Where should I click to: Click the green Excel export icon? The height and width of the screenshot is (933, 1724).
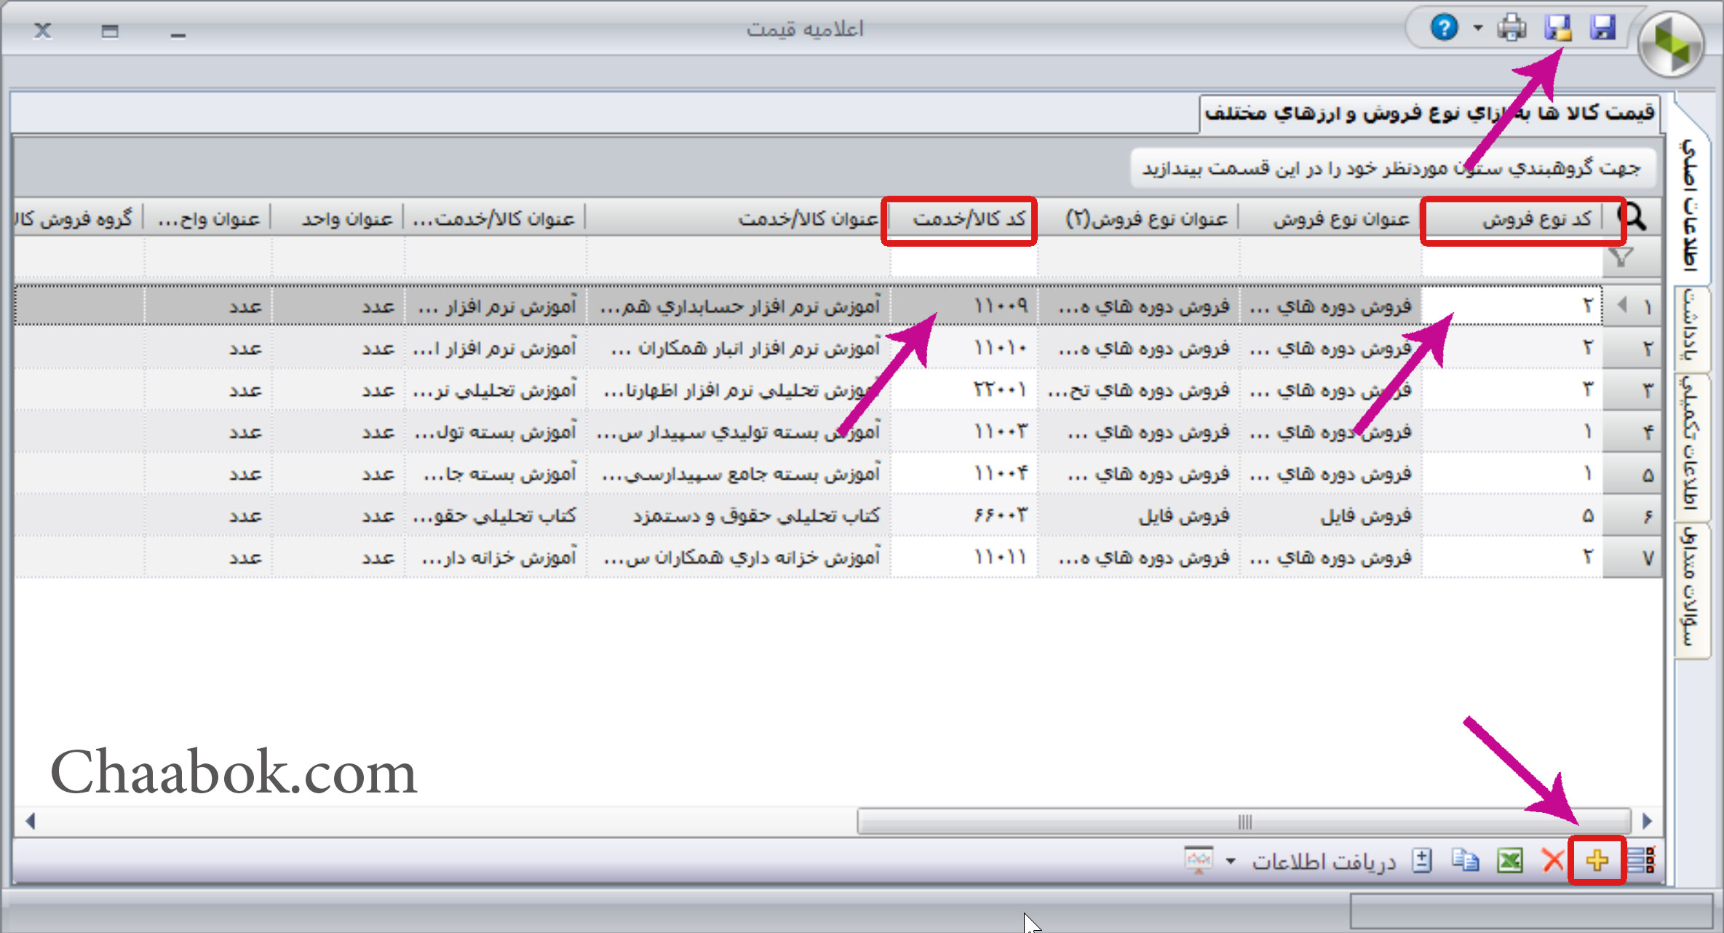point(1510,861)
